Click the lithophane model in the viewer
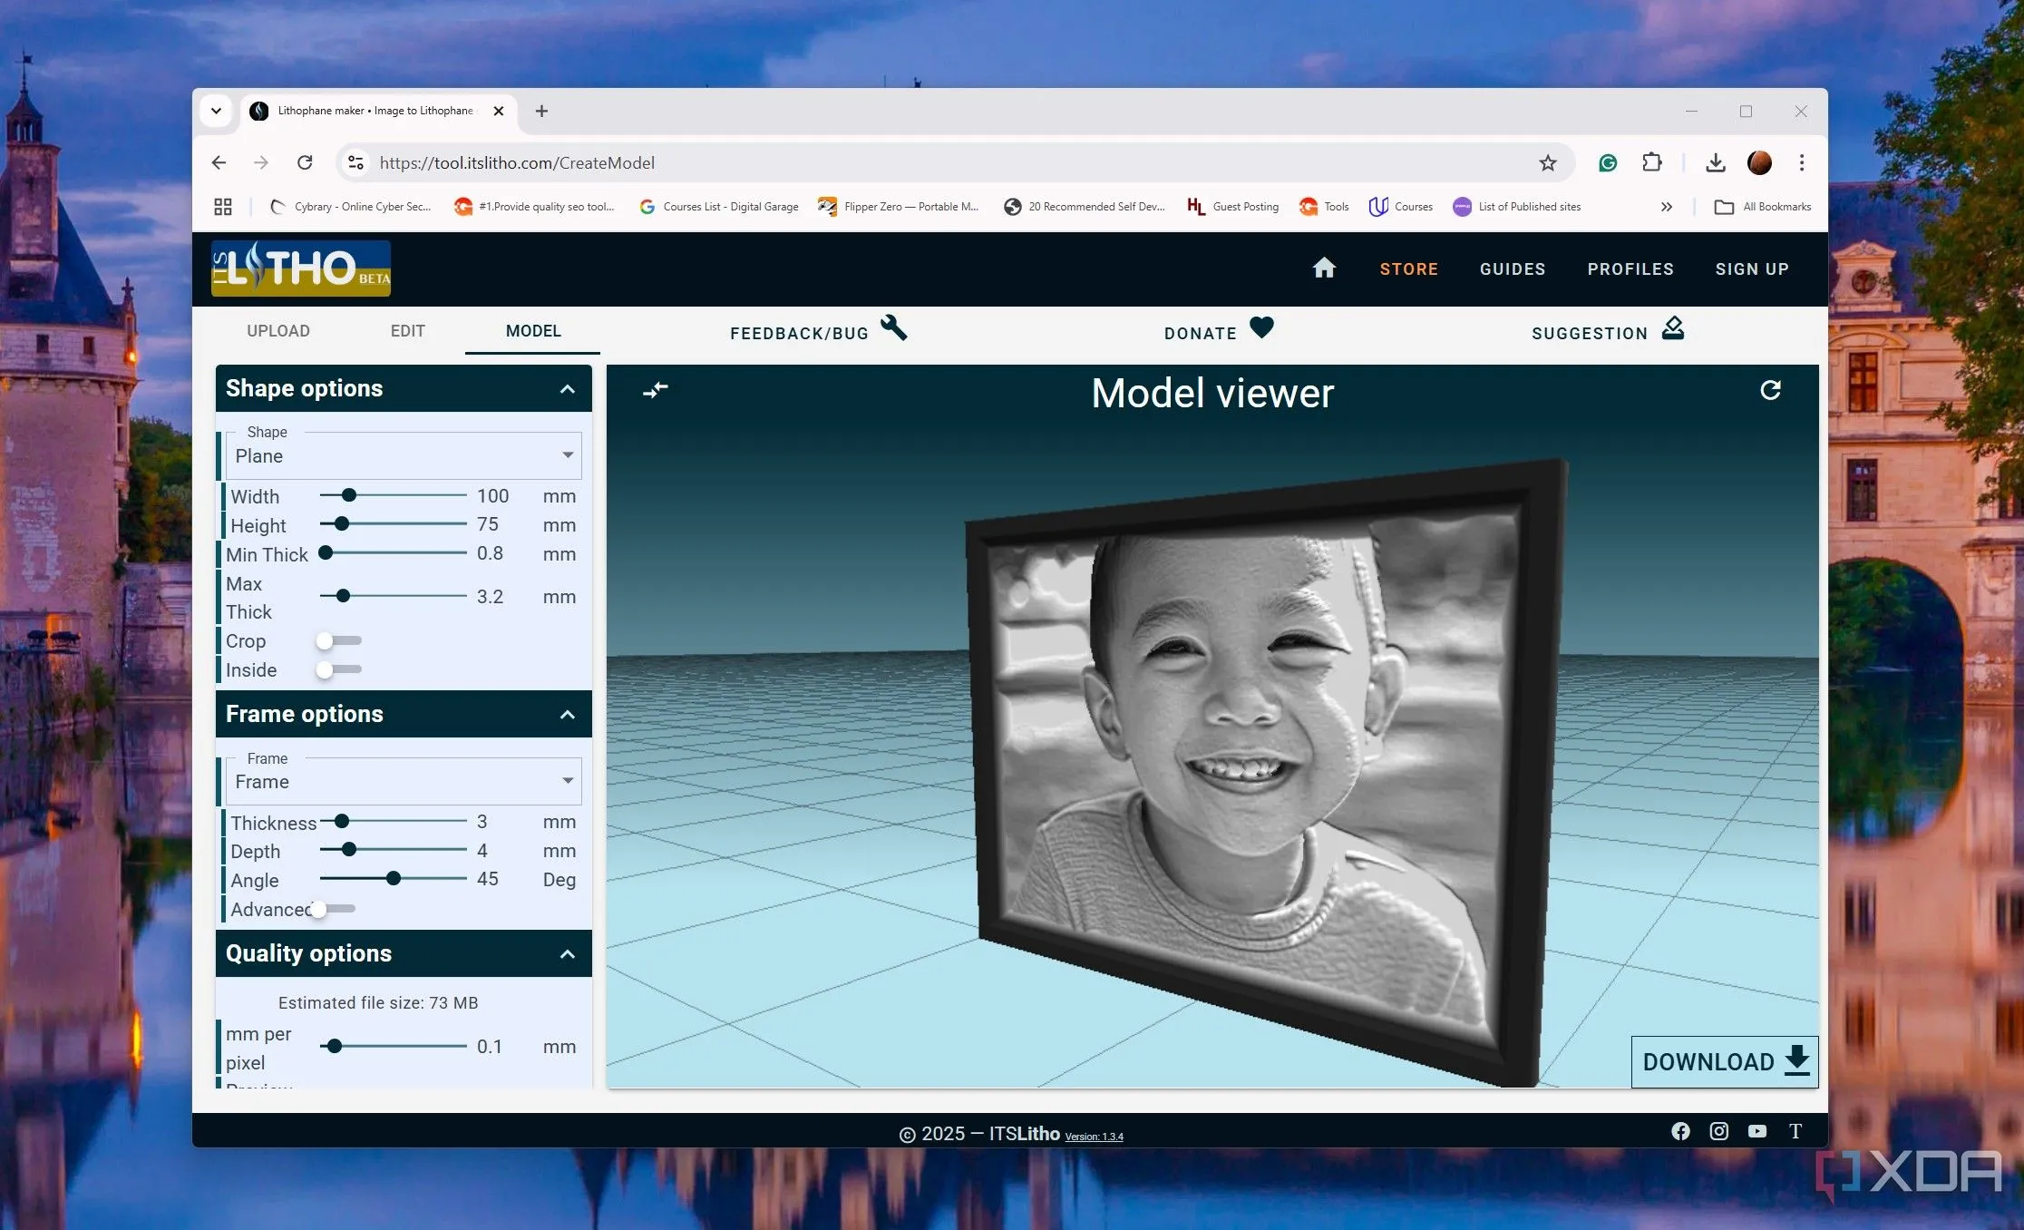This screenshot has height=1230, width=2024. tap(1265, 771)
